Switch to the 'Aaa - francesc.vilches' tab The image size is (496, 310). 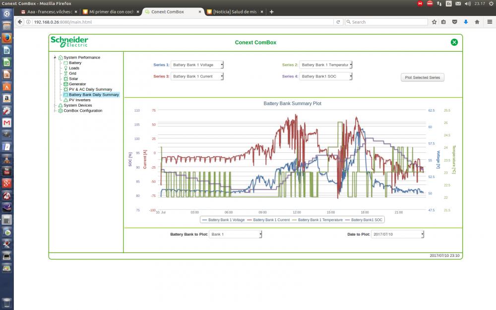49,12
